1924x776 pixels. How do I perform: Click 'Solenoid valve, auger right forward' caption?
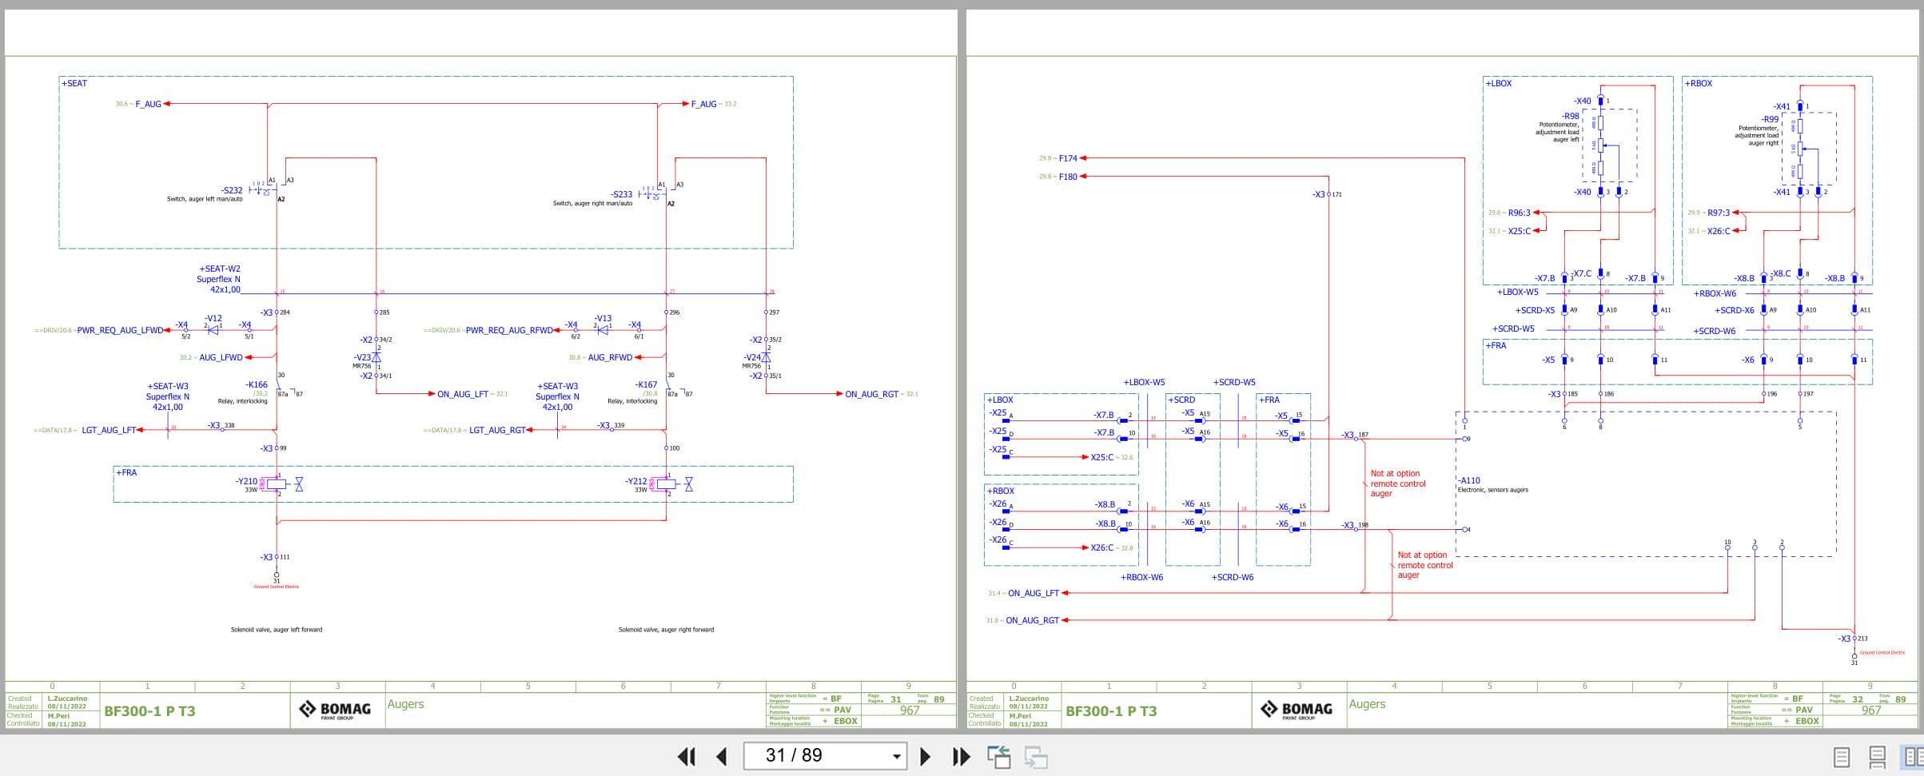click(666, 630)
